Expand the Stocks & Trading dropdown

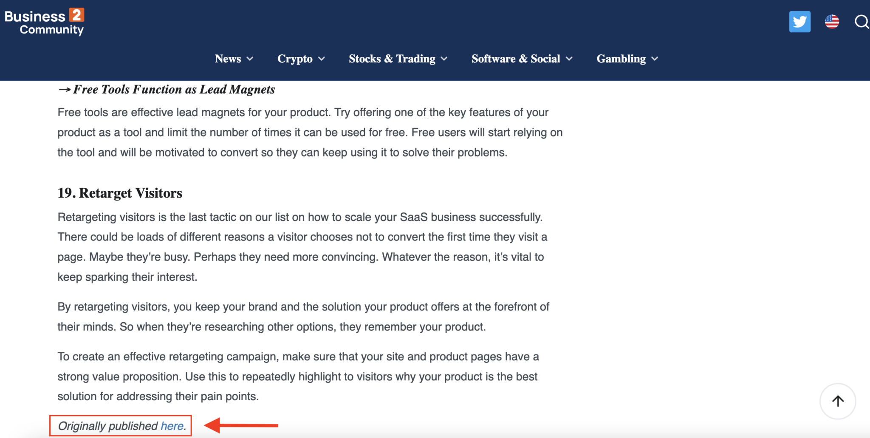444,59
